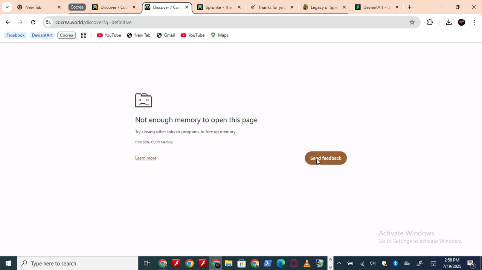Open Microsoft Store from the taskbar
The width and height of the screenshot is (482, 270).
tap(241, 263)
